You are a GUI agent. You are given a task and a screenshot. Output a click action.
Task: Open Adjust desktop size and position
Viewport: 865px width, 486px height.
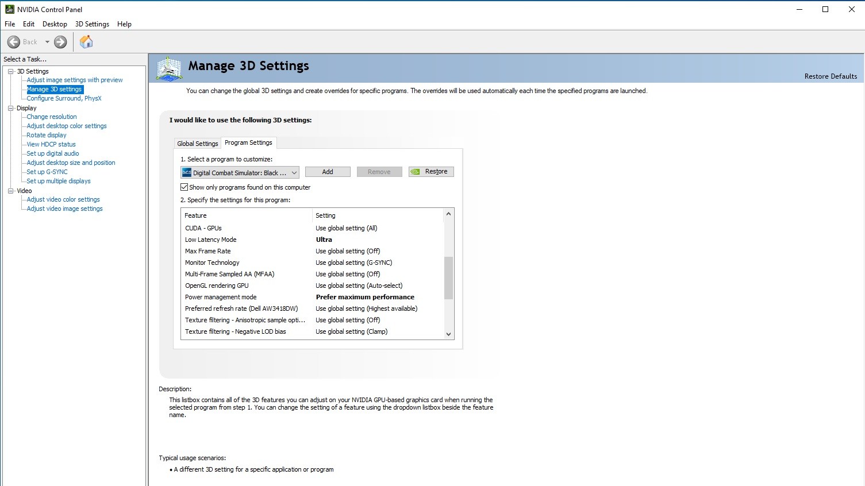point(71,163)
